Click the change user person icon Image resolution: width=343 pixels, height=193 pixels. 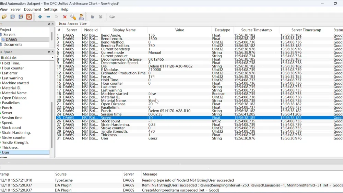(81, 17)
